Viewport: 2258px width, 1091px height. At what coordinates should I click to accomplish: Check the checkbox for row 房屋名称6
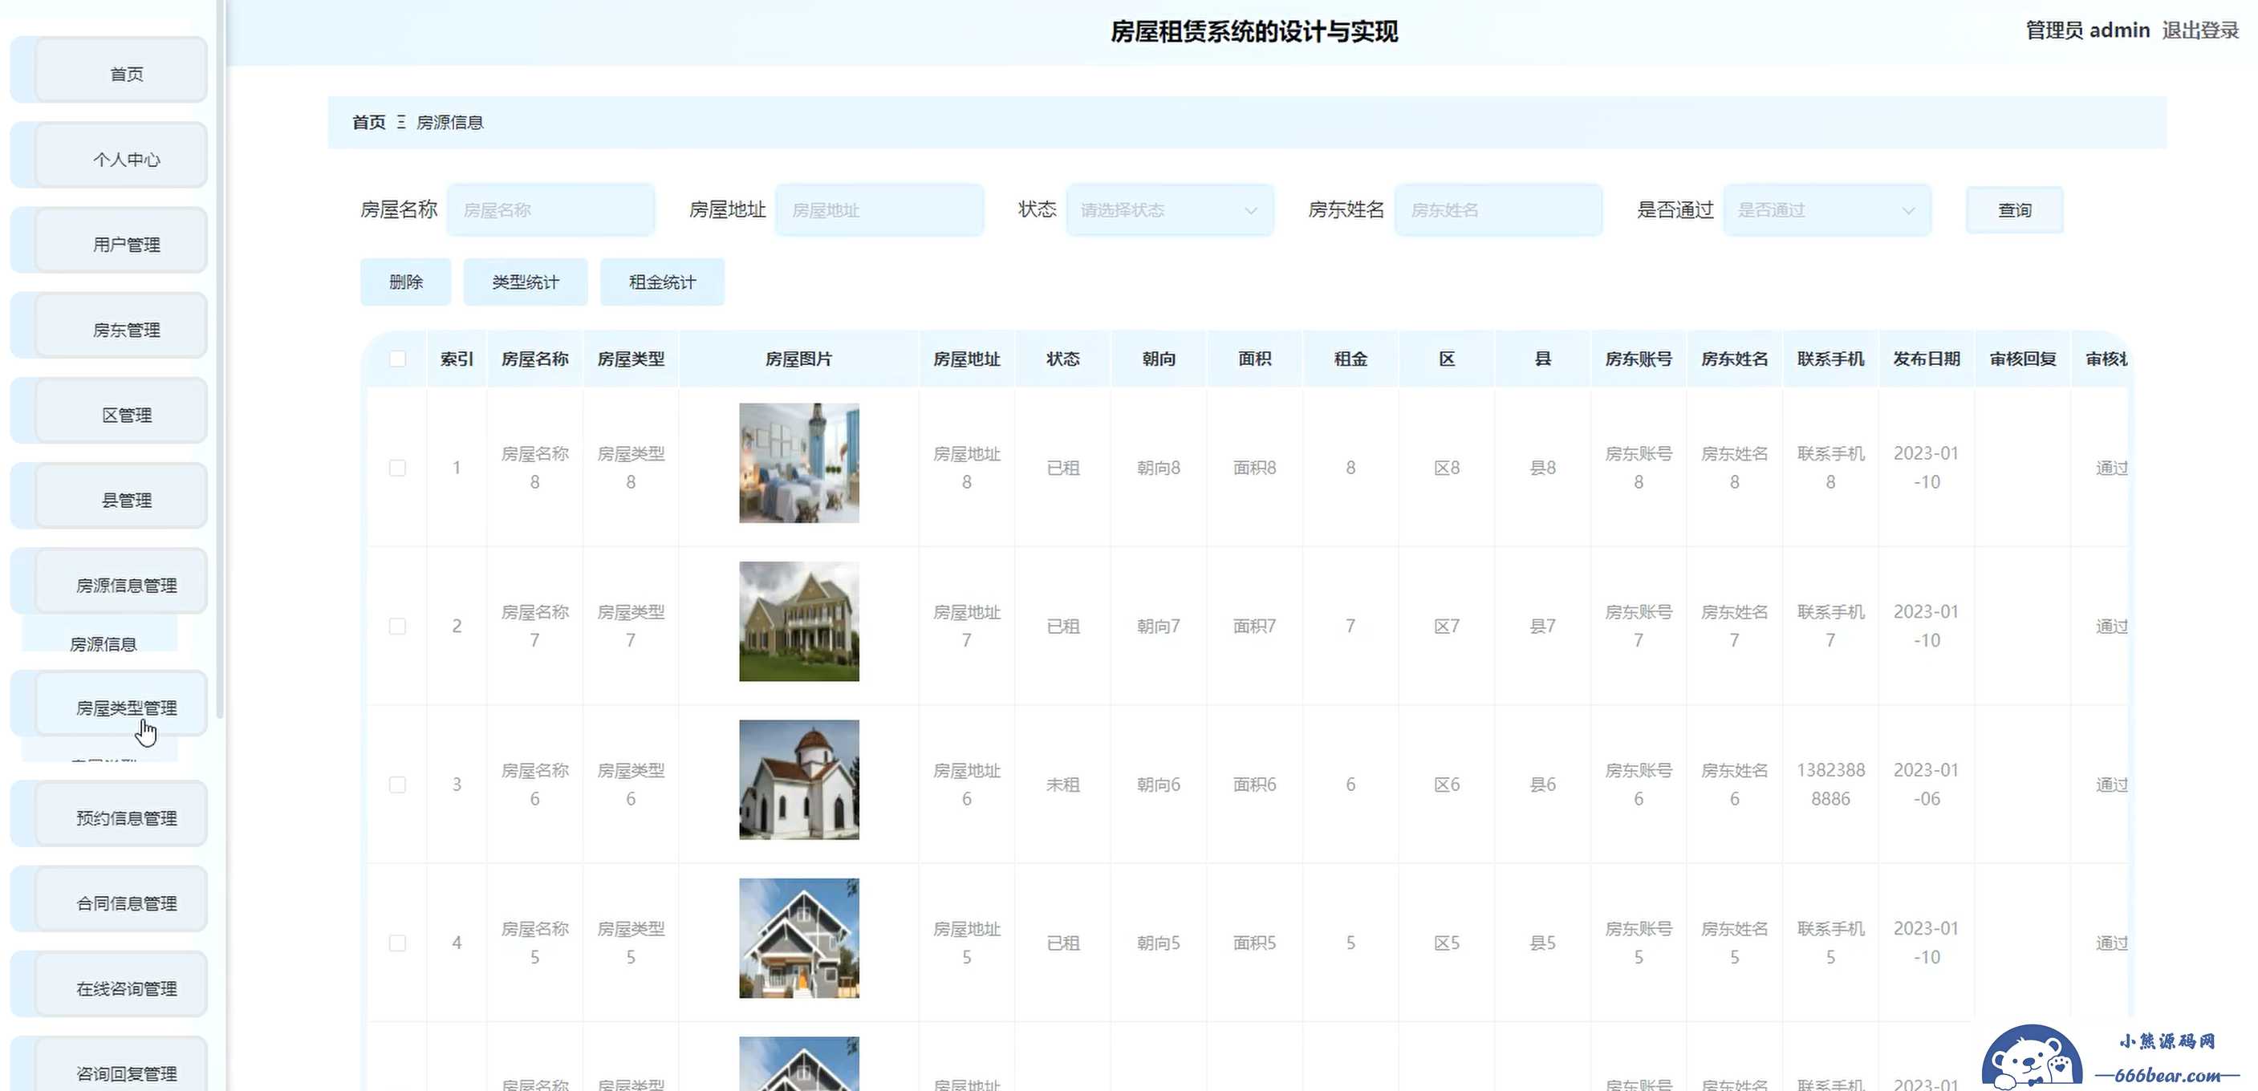click(397, 785)
